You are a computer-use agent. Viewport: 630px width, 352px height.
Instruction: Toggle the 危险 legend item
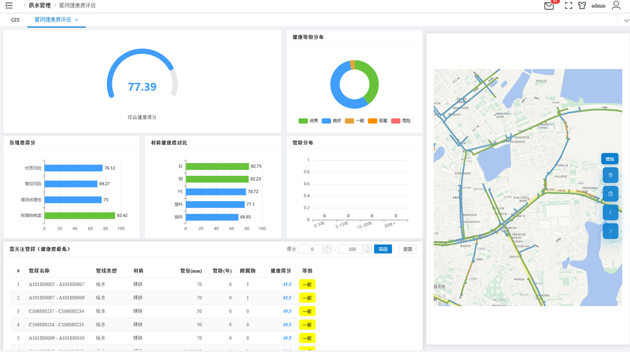pyautogui.click(x=401, y=120)
